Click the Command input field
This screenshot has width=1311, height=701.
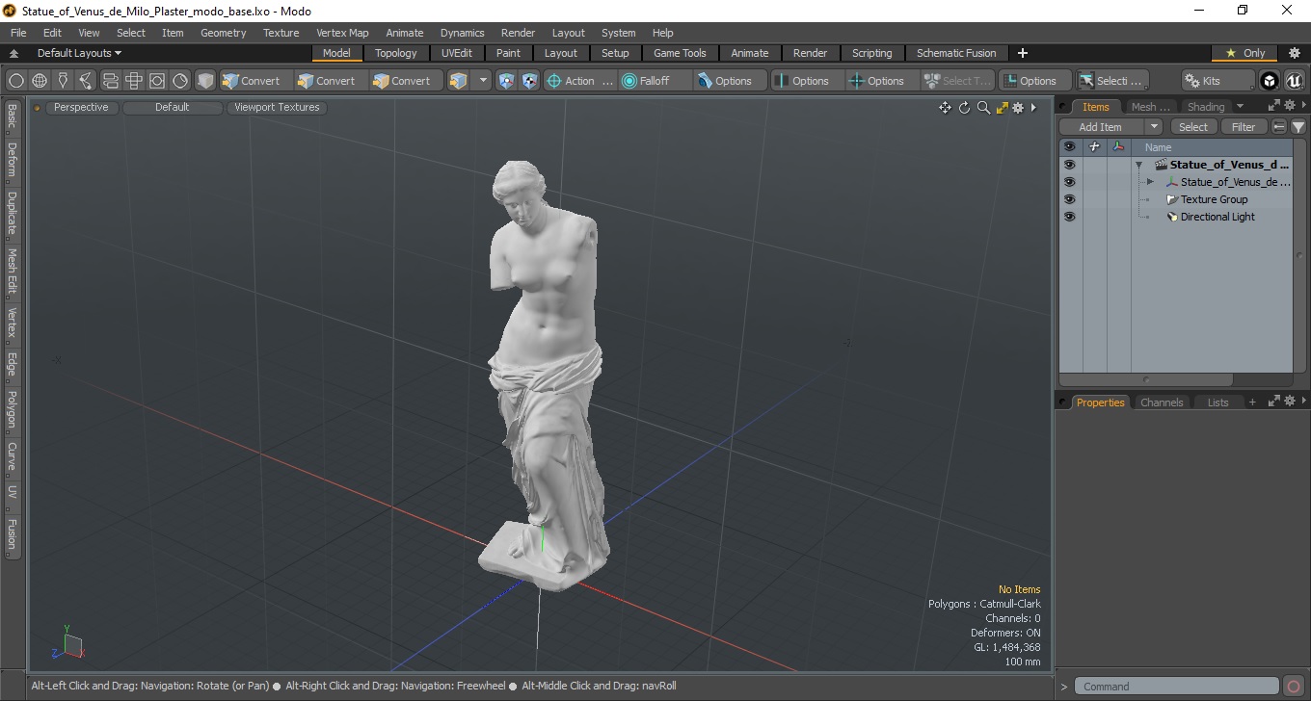point(1178,687)
